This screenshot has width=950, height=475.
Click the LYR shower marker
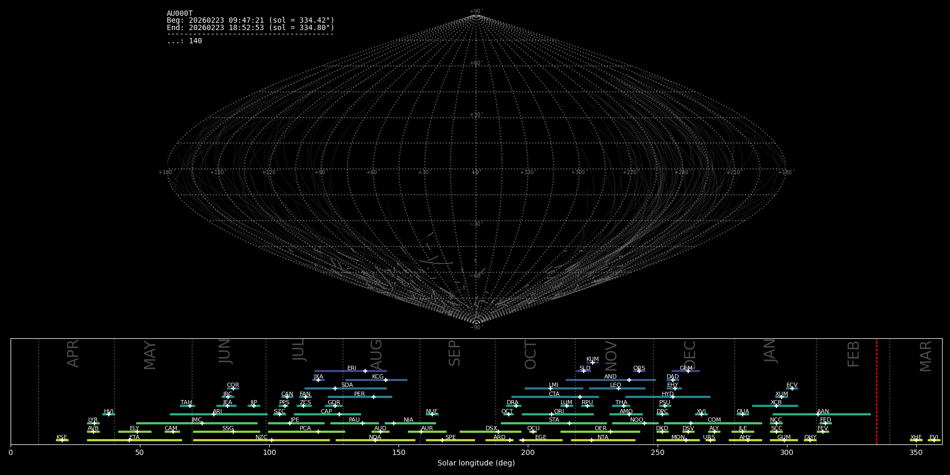tap(94, 423)
